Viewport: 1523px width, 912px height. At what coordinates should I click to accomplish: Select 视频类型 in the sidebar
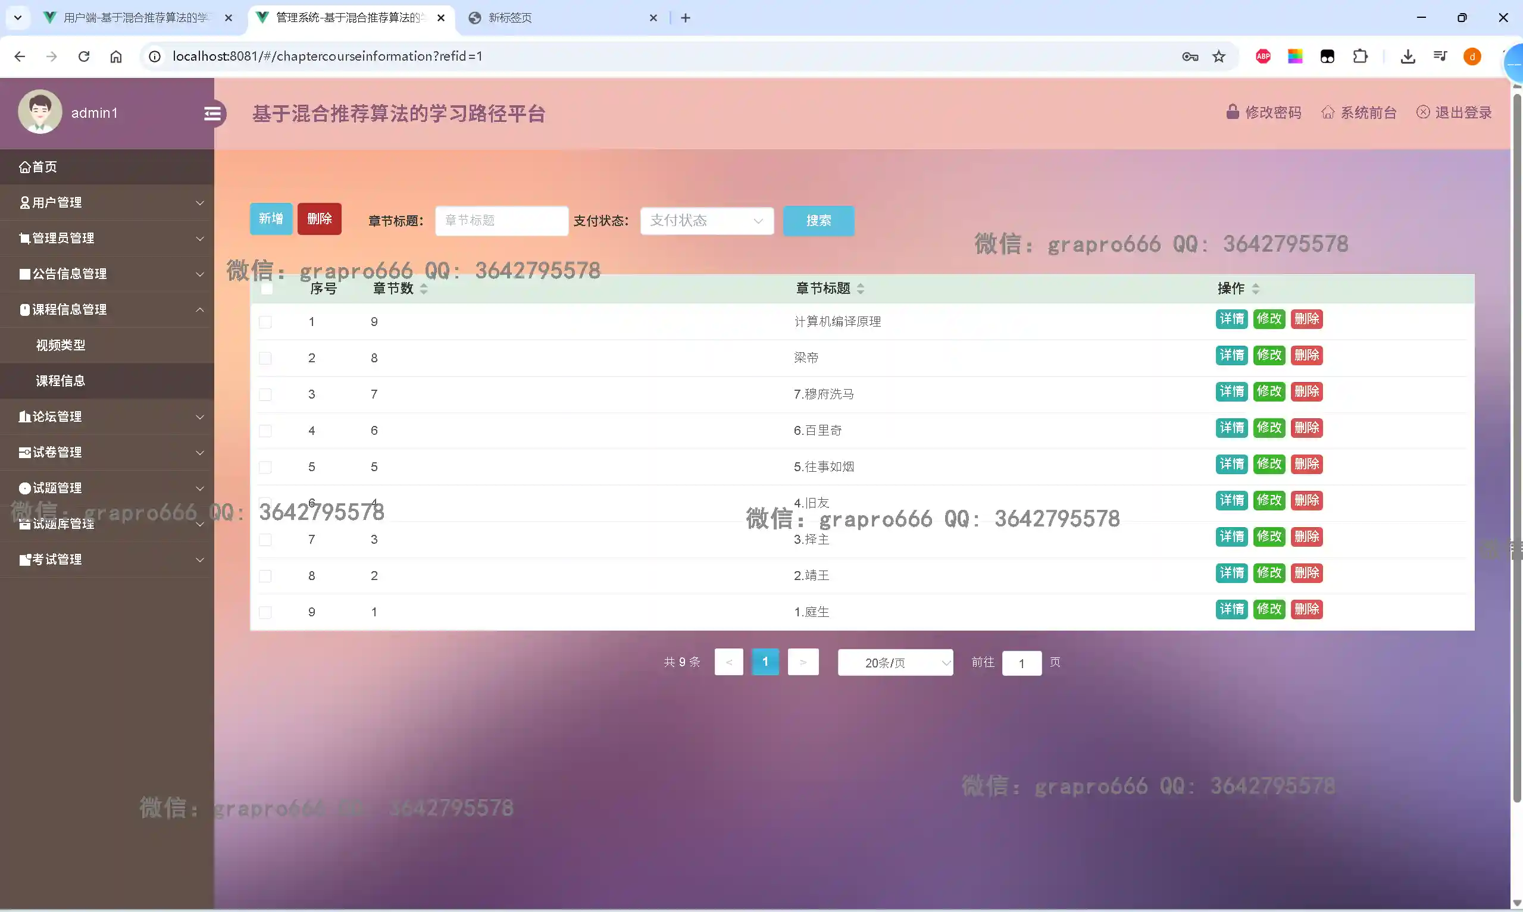60,345
